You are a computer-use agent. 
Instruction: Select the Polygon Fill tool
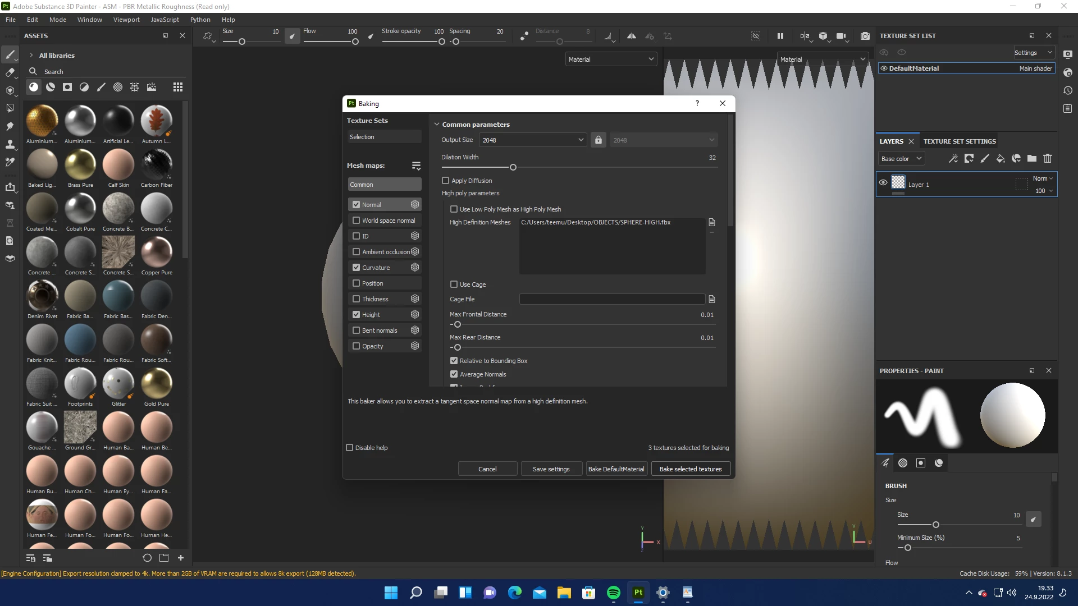coord(10,108)
